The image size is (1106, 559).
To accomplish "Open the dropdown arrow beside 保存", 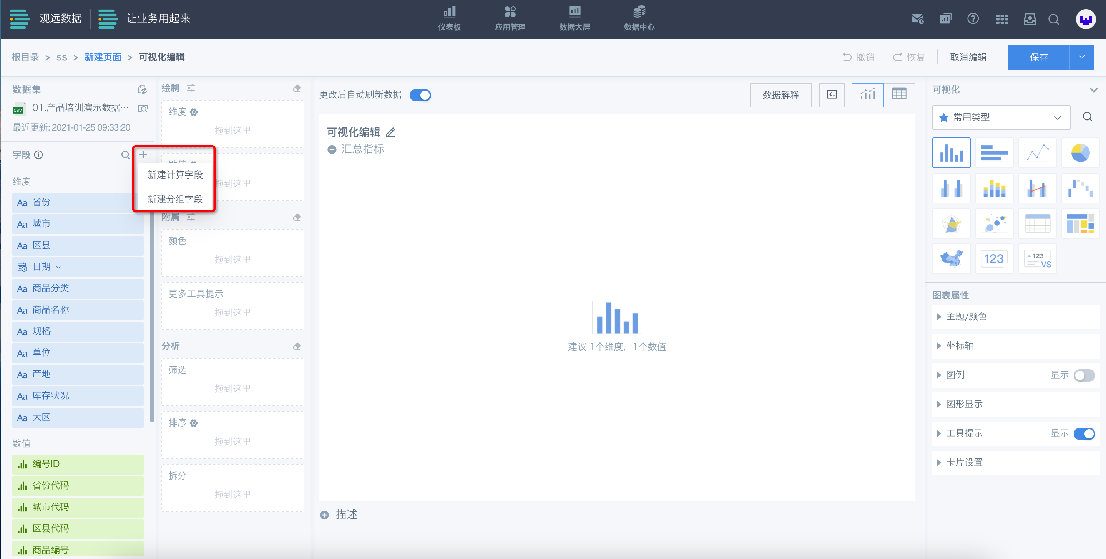I will 1081,57.
